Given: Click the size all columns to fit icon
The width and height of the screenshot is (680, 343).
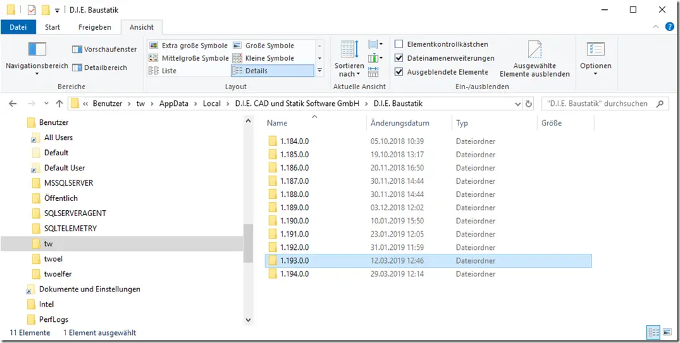Looking at the screenshot, I should coord(373,71).
